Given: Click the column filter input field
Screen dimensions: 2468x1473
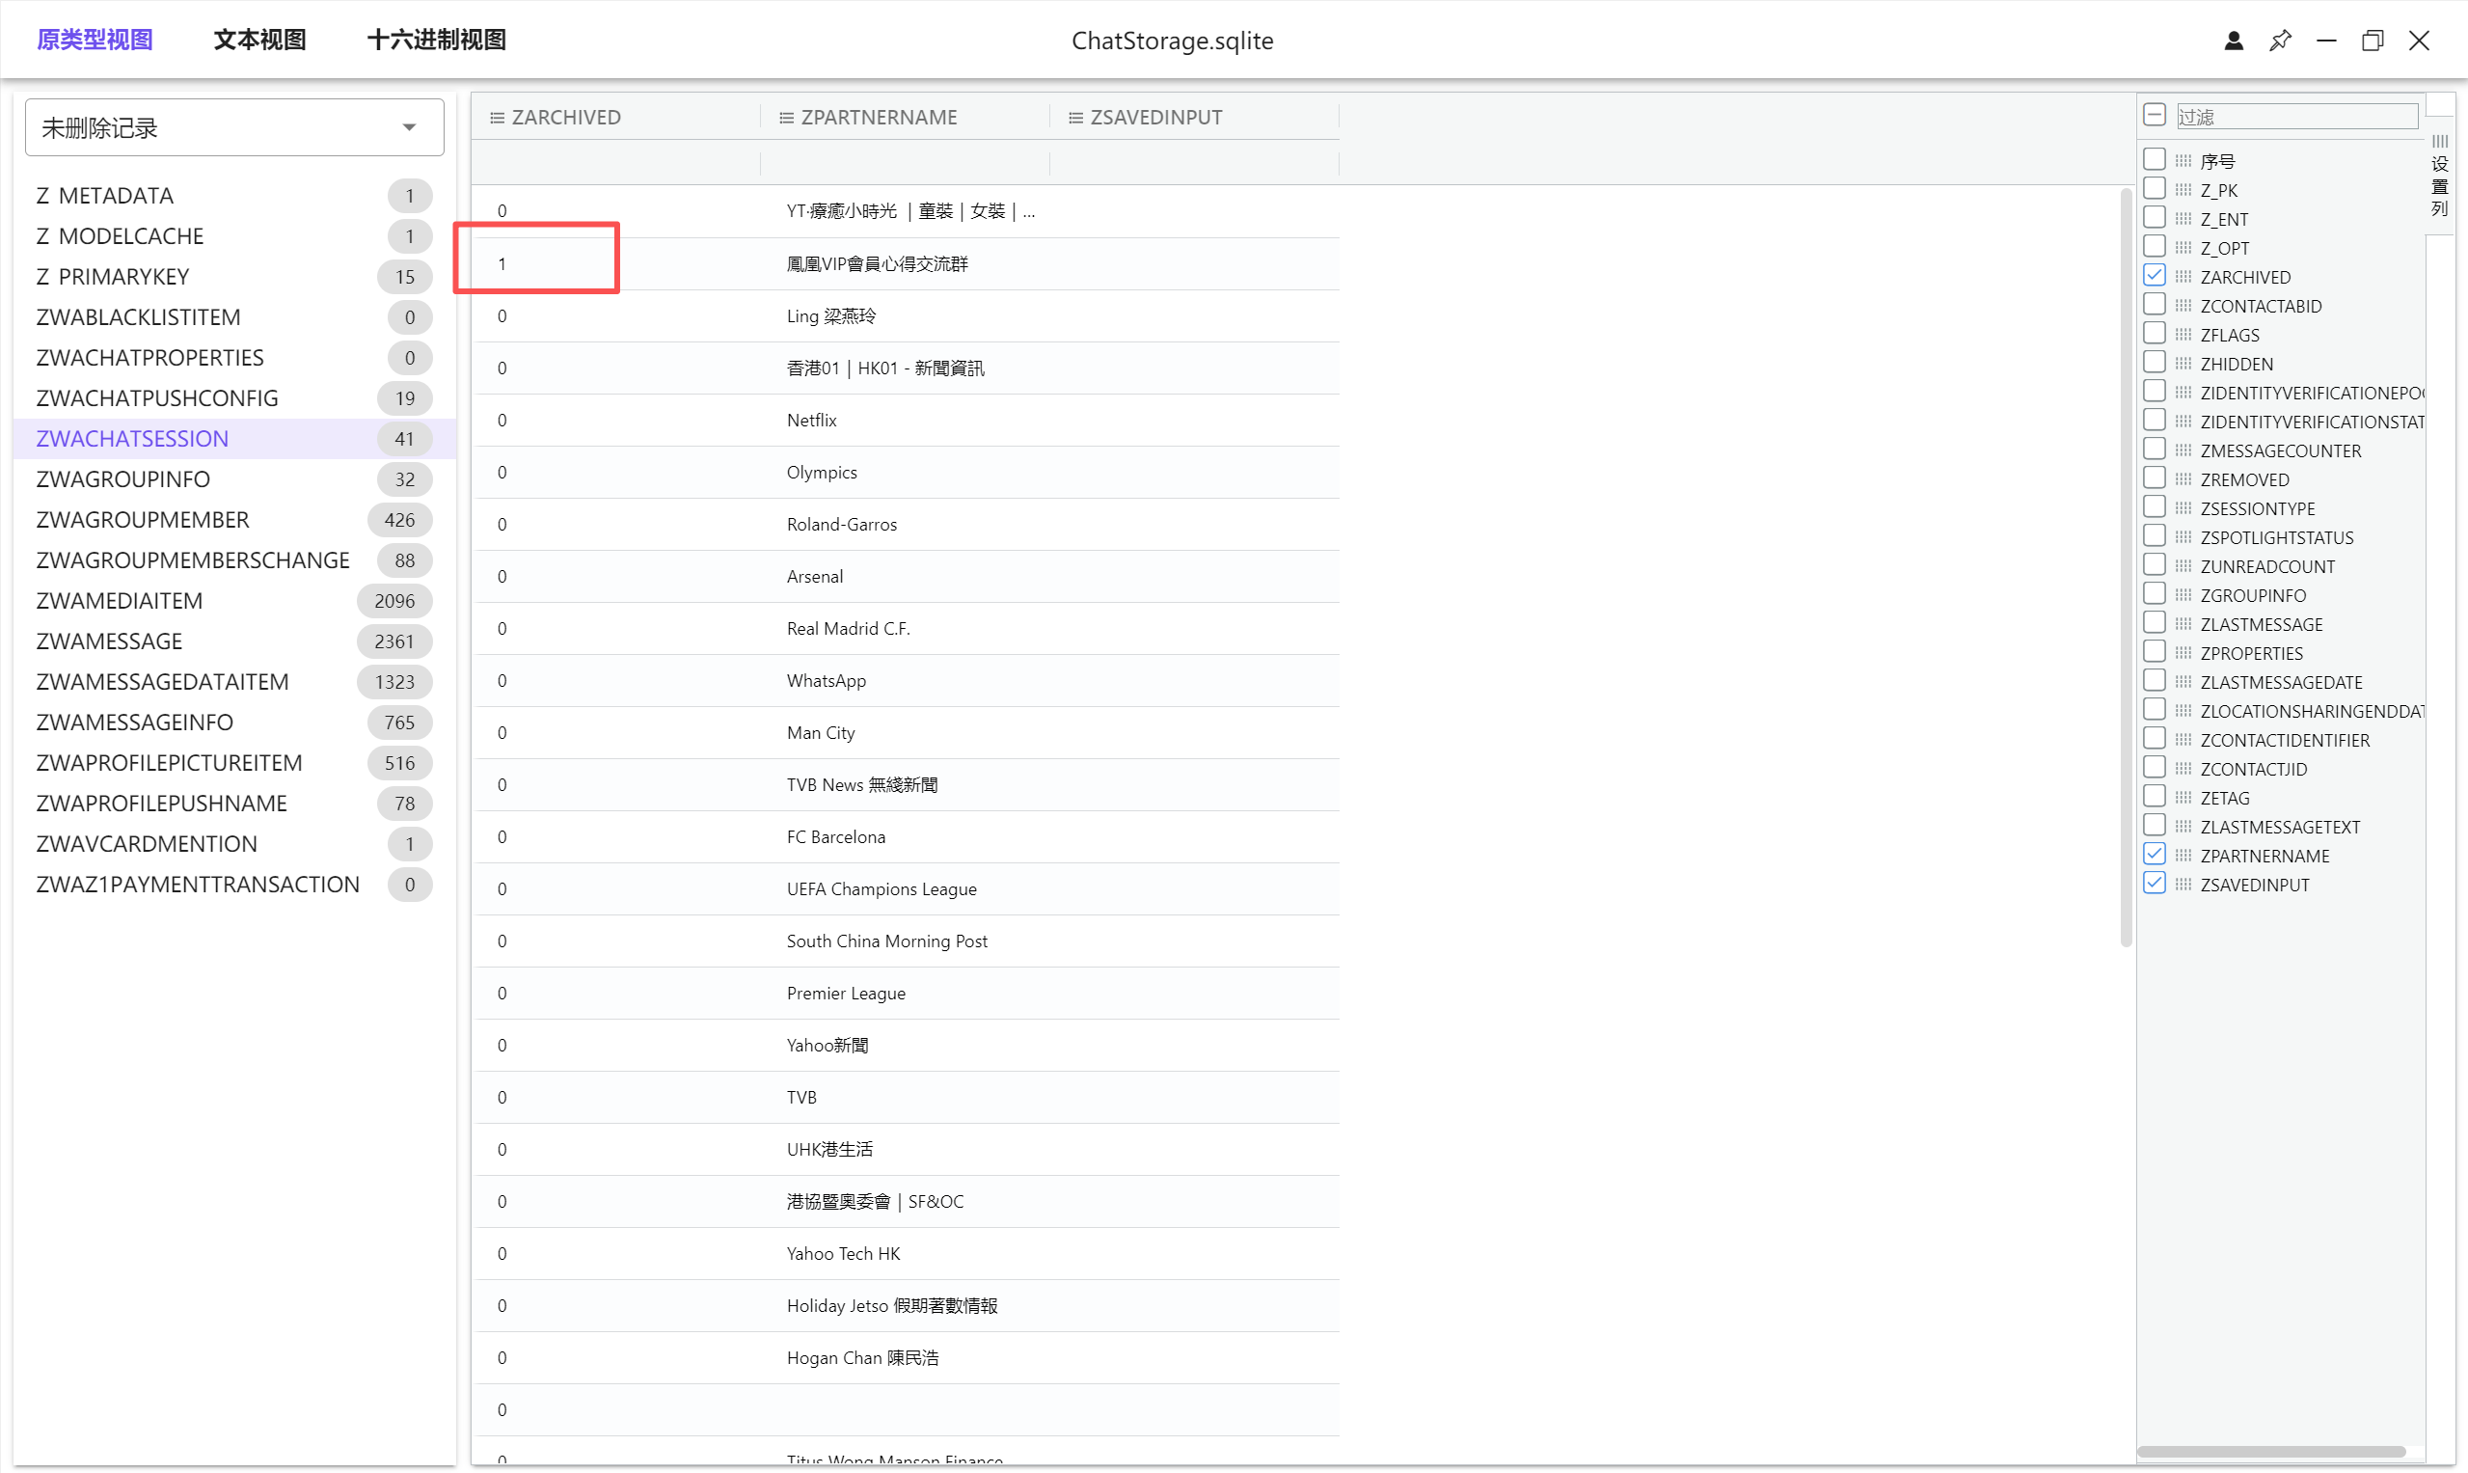Looking at the screenshot, I should (x=2295, y=116).
